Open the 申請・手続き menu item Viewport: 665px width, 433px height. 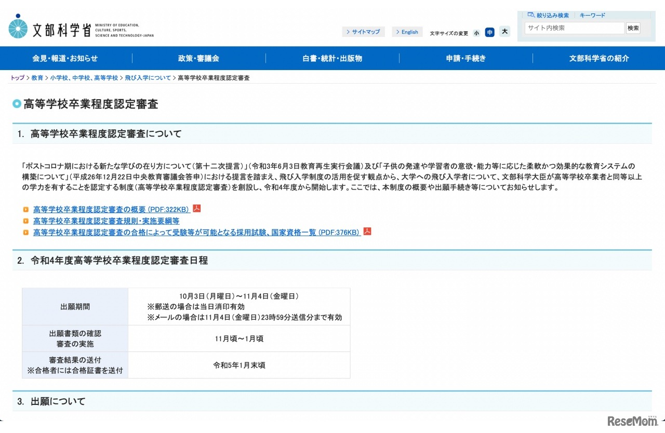point(466,58)
